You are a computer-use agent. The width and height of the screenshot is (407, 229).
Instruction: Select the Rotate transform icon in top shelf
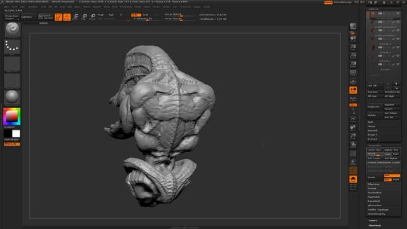pos(93,17)
